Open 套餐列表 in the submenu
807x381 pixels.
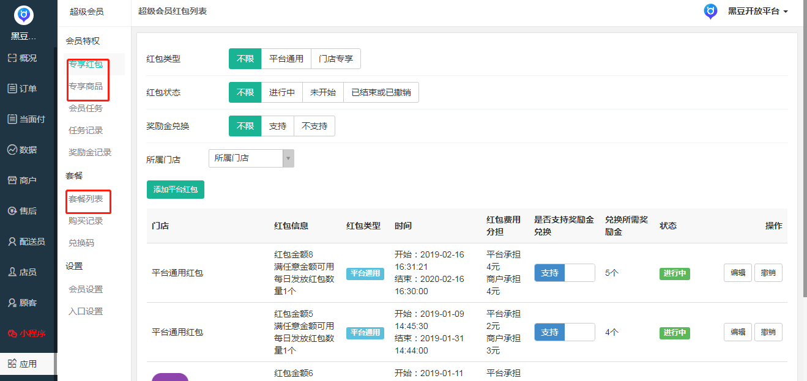coord(86,199)
